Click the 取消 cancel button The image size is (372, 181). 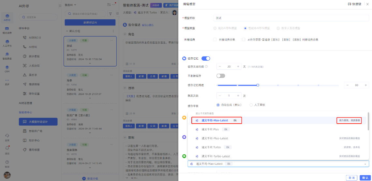coord(351,178)
